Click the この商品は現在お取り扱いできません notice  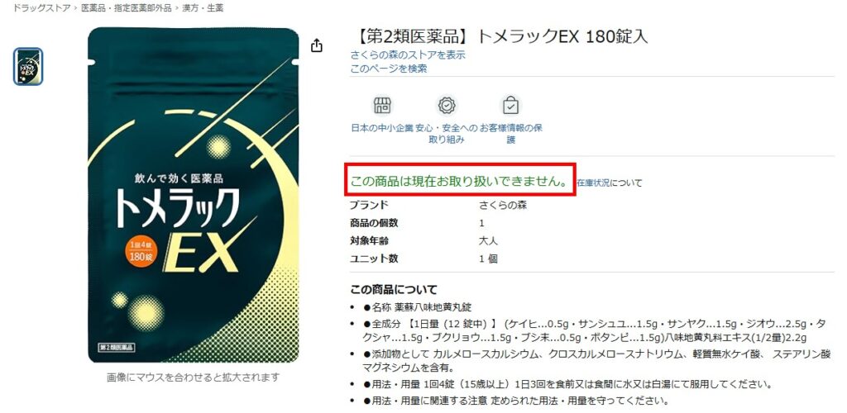coord(460,182)
